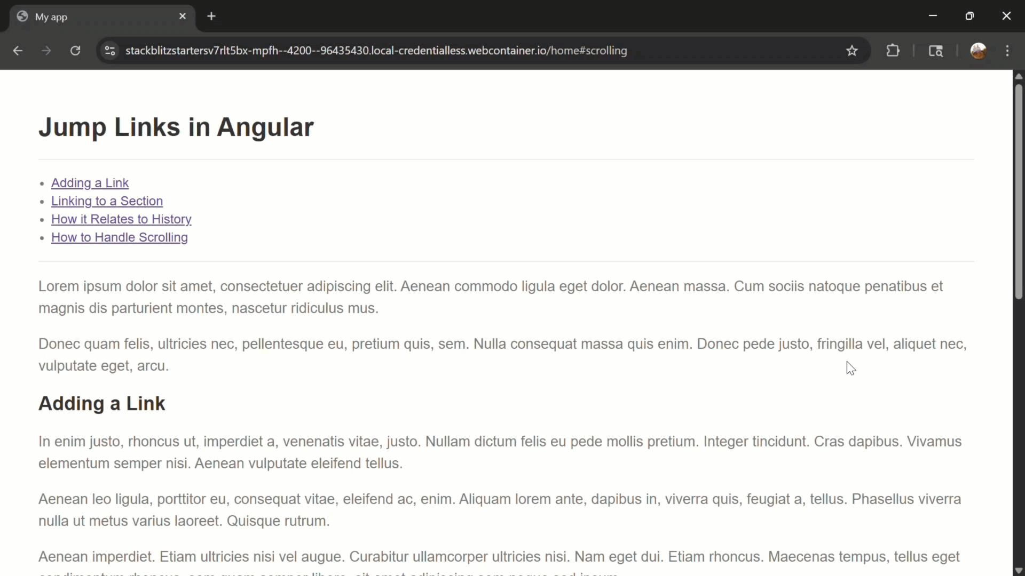Screen dimensions: 1025x576
Task: Click the In enim justo paragraph
Action: click(500, 452)
